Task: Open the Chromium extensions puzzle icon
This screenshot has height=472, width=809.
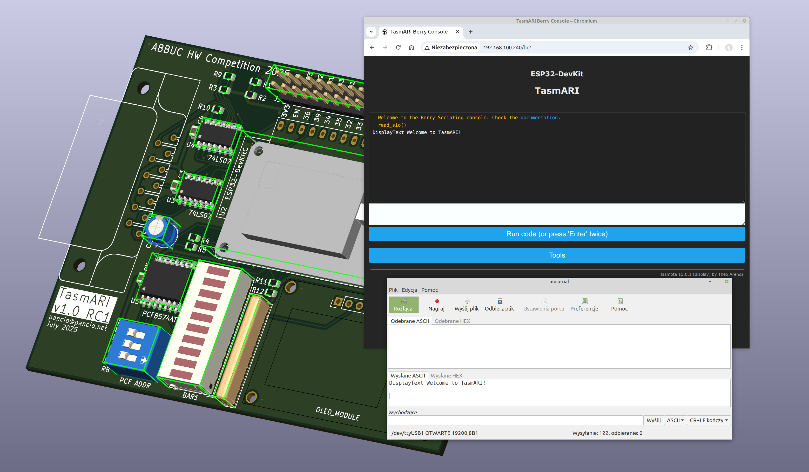Action: pyautogui.click(x=709, y=48)
